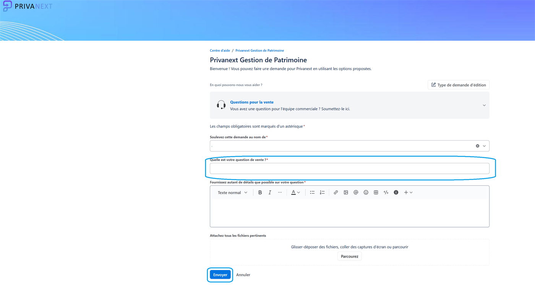Viewport: 535px width, 307px height.
Task: Click the Privanext logo
Action: click(x=28, y=6)
